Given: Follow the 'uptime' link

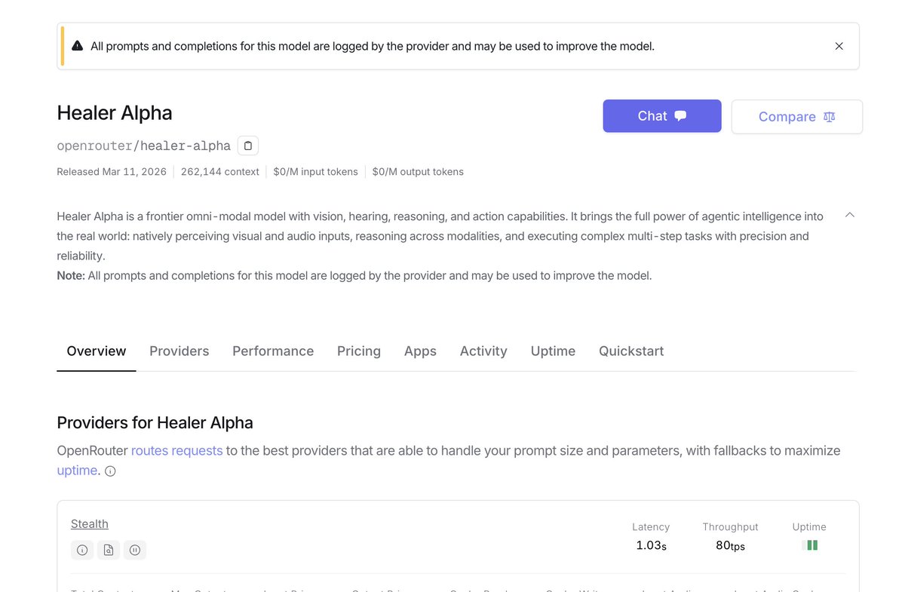Looking at the screenshot, I should tap(77, 470).
